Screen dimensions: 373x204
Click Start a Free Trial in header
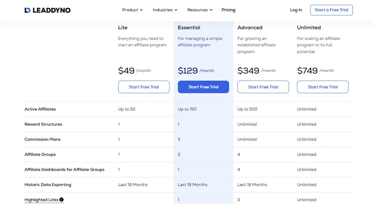[331, 10]
